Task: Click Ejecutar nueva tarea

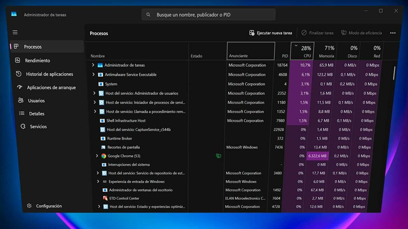Action: [x=271, y=33]
